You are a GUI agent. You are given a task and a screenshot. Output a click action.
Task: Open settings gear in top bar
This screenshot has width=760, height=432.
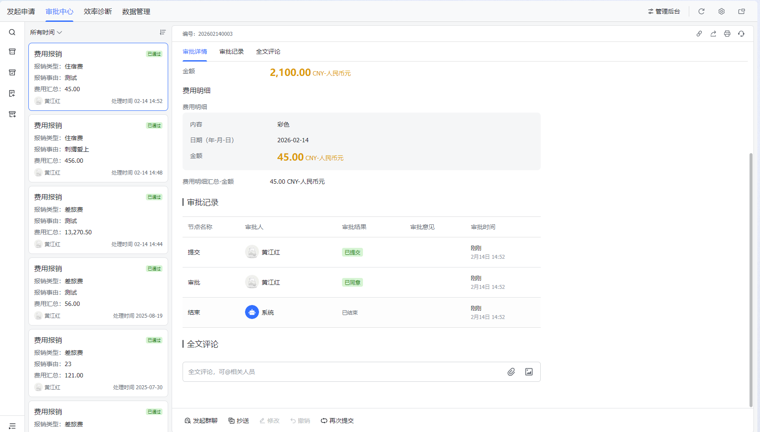tap(722, 11)
